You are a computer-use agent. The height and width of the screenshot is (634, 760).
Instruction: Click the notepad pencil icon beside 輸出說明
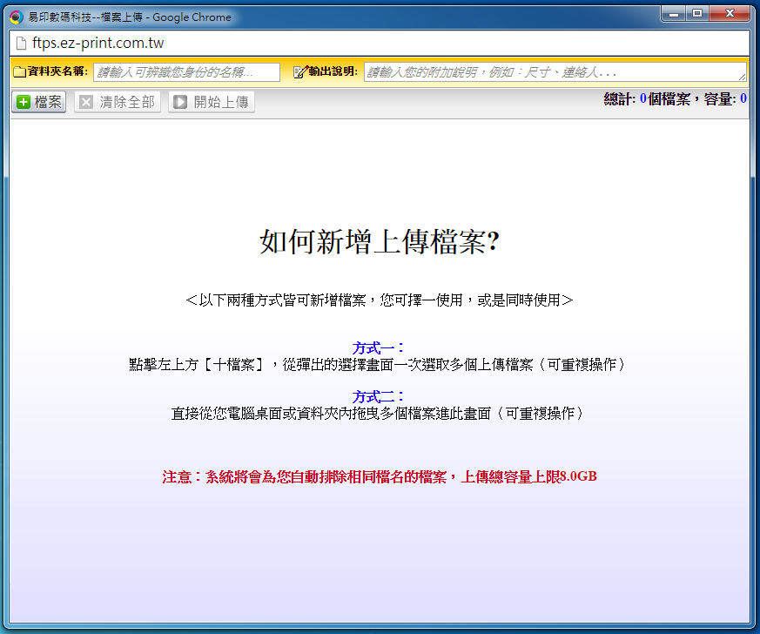300,71
